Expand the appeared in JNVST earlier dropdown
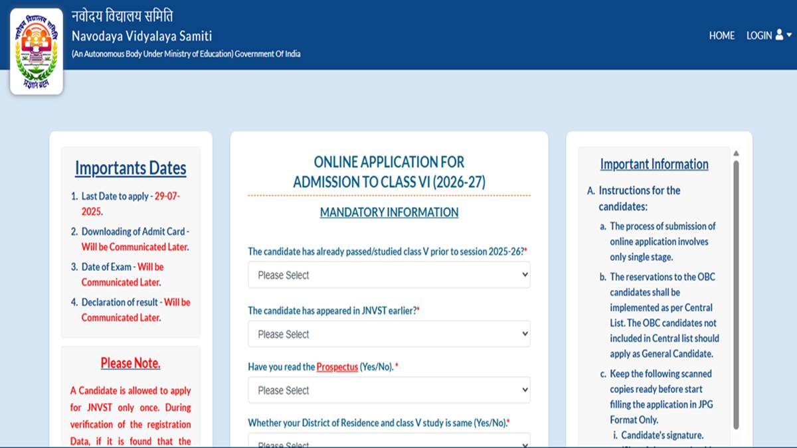 [x=389, y=334]
